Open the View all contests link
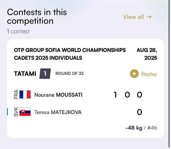171x149 pixels. click(137, 17)
